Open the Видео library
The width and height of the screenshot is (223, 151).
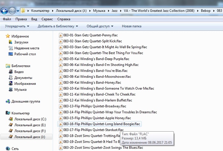pos(19,72)
